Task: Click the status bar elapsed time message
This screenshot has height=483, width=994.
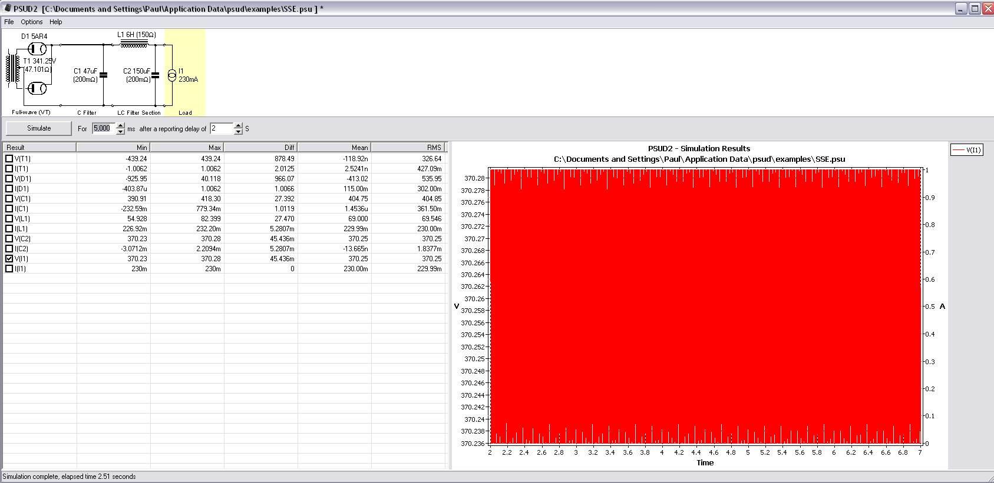Action: pos(69,477)
